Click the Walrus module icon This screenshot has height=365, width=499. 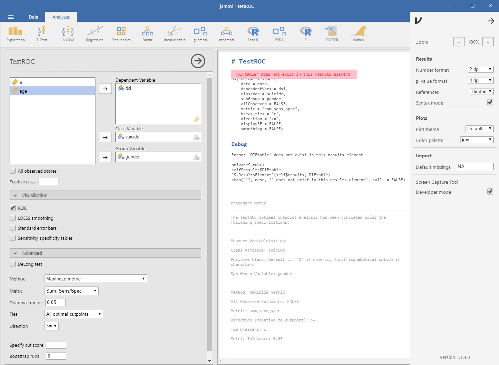pyautogui.click(x=358, y=34)
